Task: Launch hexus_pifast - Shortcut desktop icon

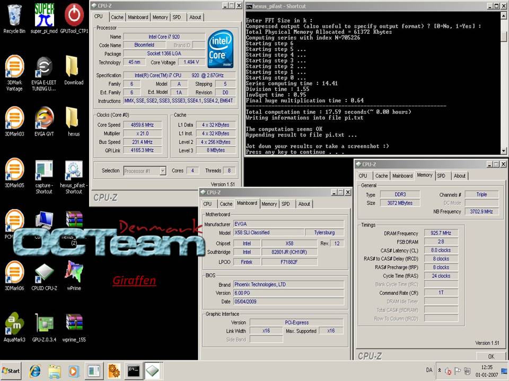Action: coord(74,176)
